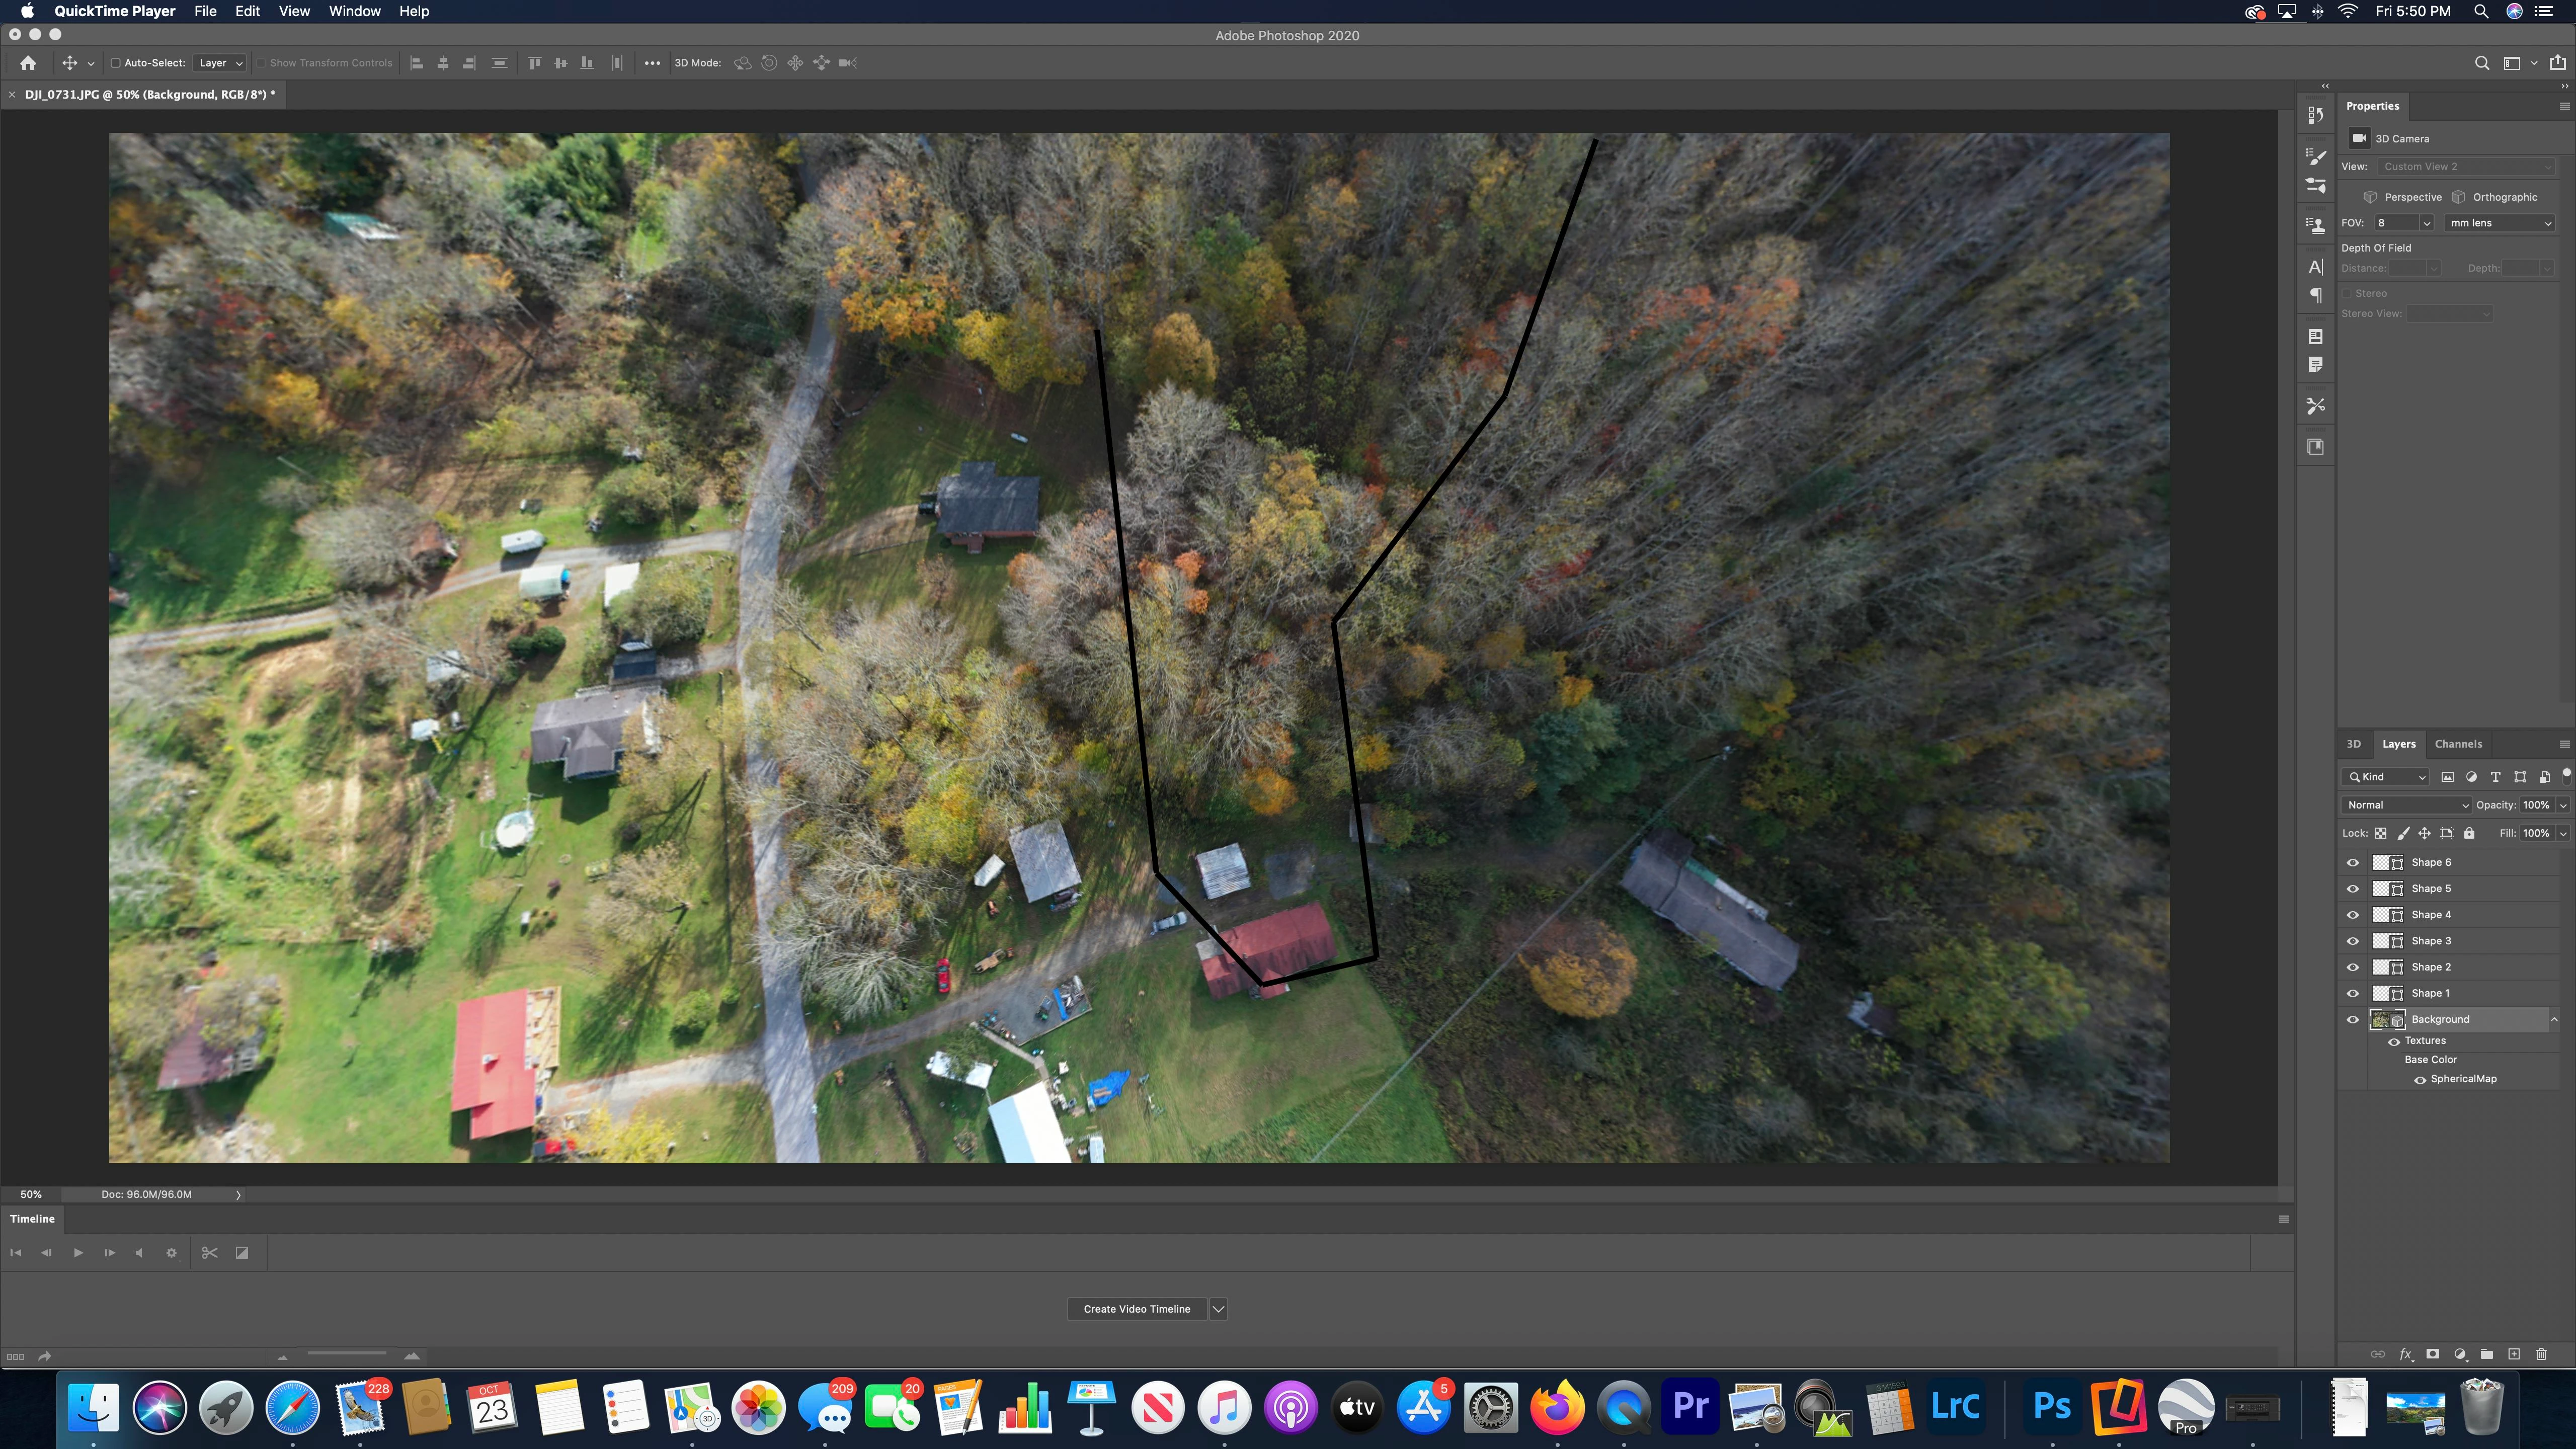
Task: Switch to the Channels tab
Action: coord(2458,744)
